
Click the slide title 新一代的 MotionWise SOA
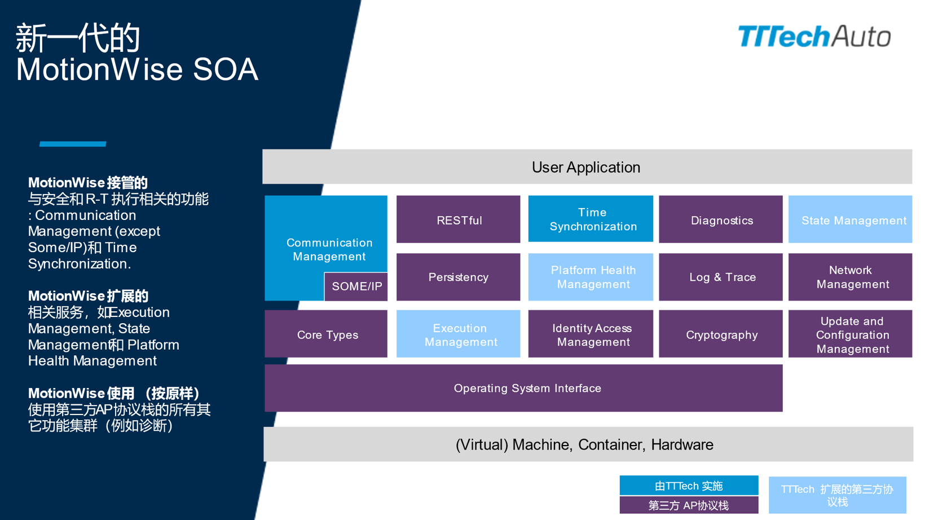click(x=137, y=54)
